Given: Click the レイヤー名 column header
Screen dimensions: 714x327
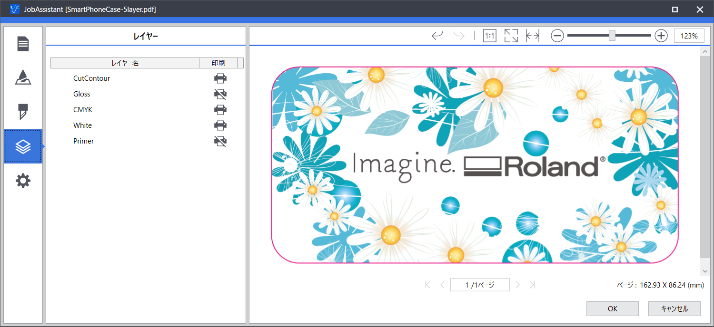Looking at the screenshot, I should coord(125,63).
